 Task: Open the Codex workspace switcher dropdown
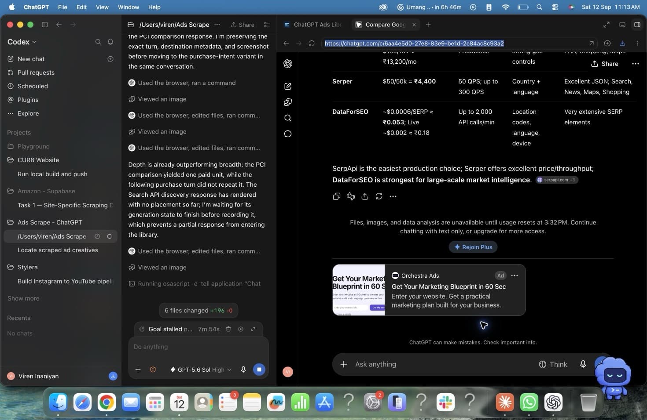tap(22, 42)
